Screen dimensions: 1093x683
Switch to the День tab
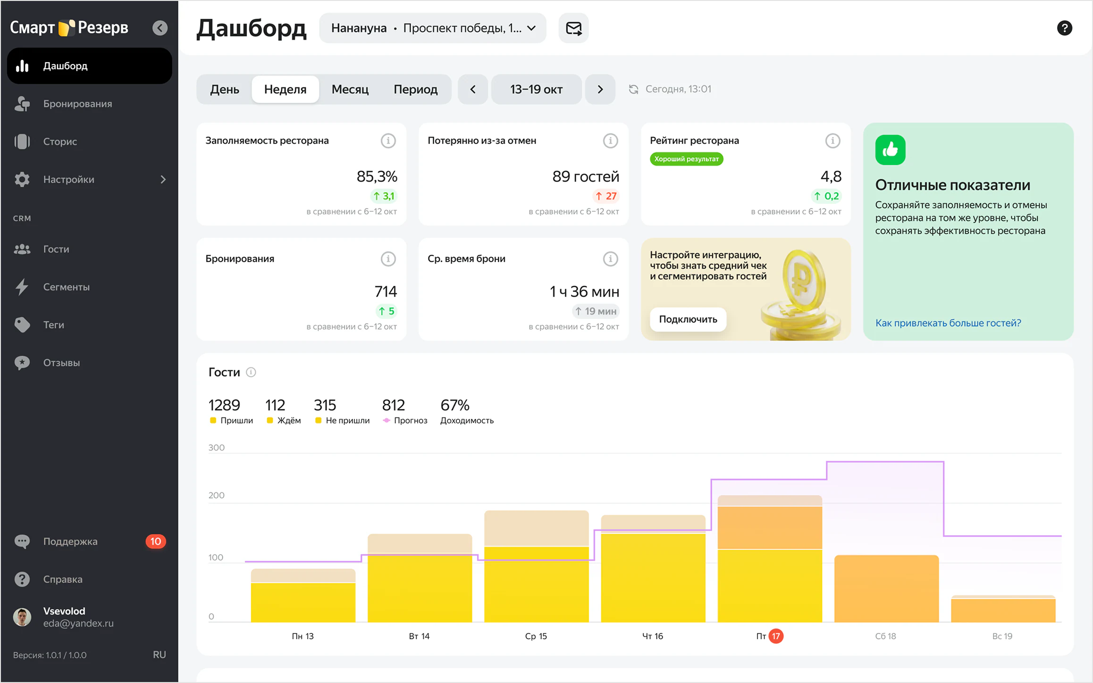pos(225,89)
